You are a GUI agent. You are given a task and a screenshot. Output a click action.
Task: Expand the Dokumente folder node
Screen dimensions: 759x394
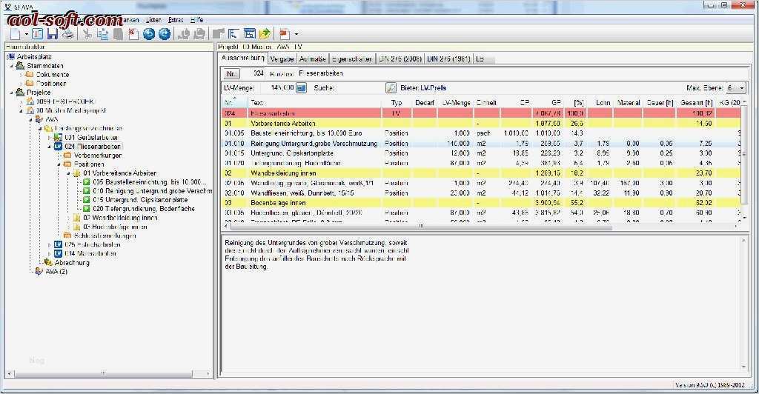[21, 75]
